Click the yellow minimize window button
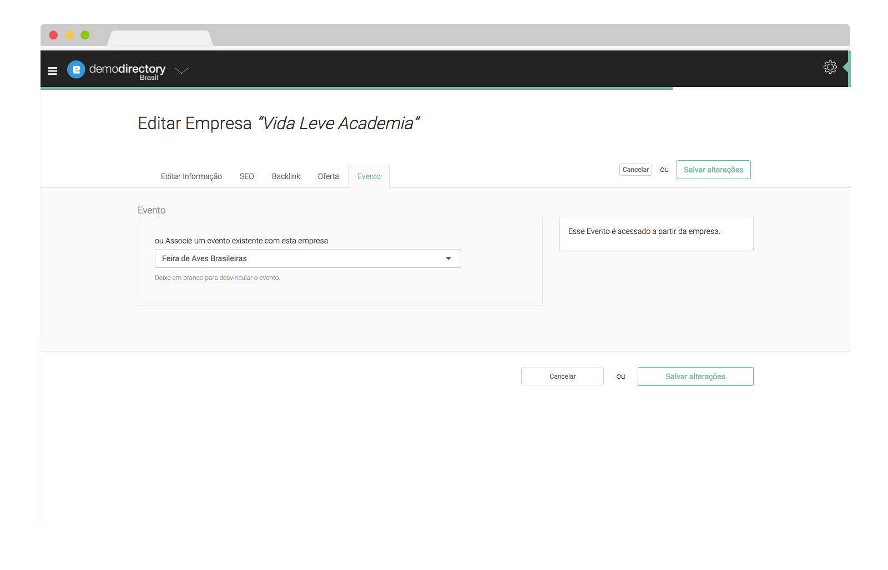Image resolution: width=888 pixels, height=570 pixels. tap(69, 35)
